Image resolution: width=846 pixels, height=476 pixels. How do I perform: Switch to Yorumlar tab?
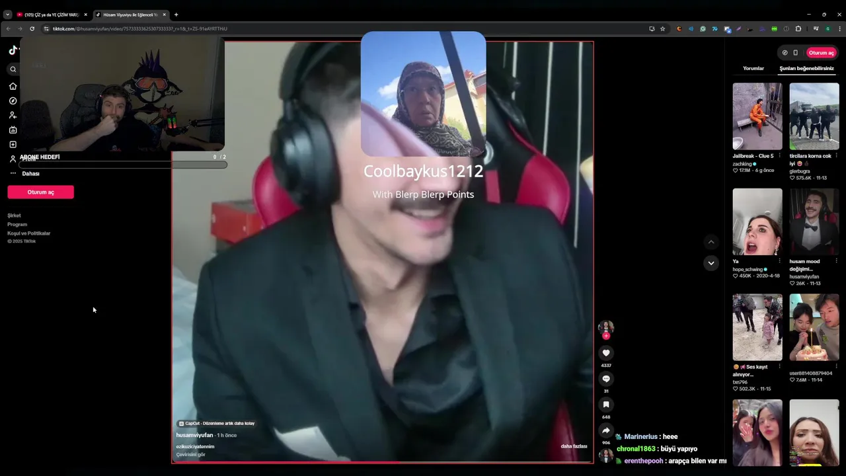tap(753, 68)
